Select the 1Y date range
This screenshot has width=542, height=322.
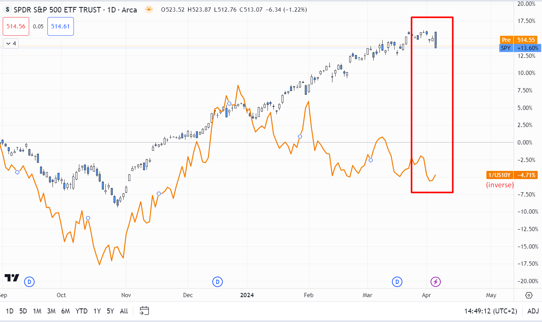point(97,311)
